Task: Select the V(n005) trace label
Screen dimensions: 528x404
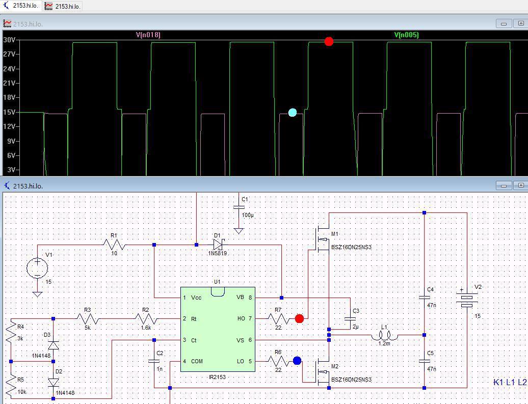Action: click(406, 35)
